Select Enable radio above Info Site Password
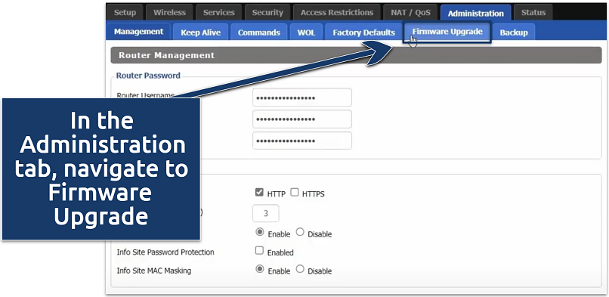The height and width of the screenshot is (297, 609). [260, 232]
